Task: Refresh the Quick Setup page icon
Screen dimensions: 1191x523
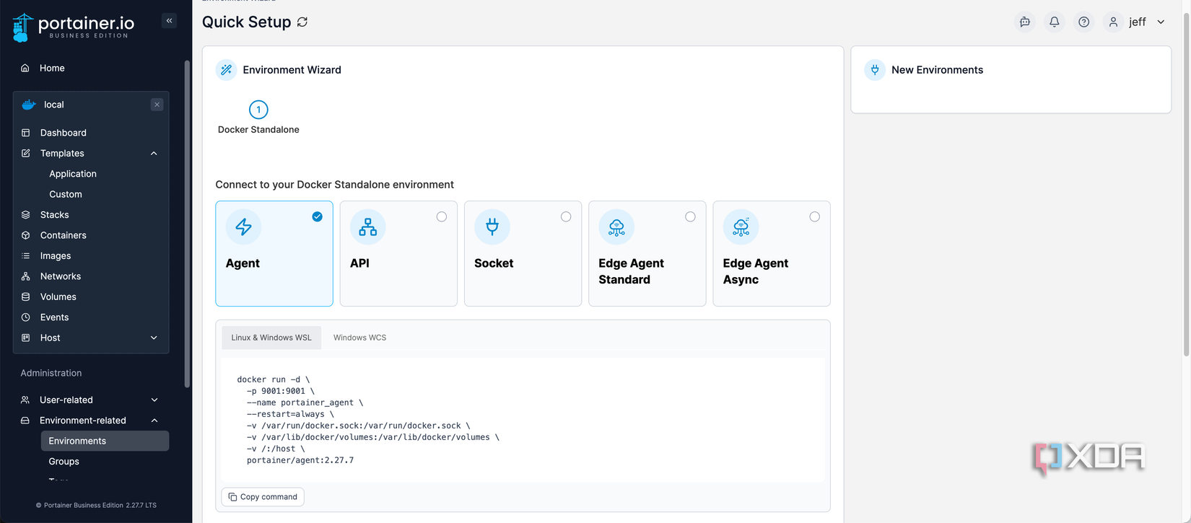Action: (302, 22)
